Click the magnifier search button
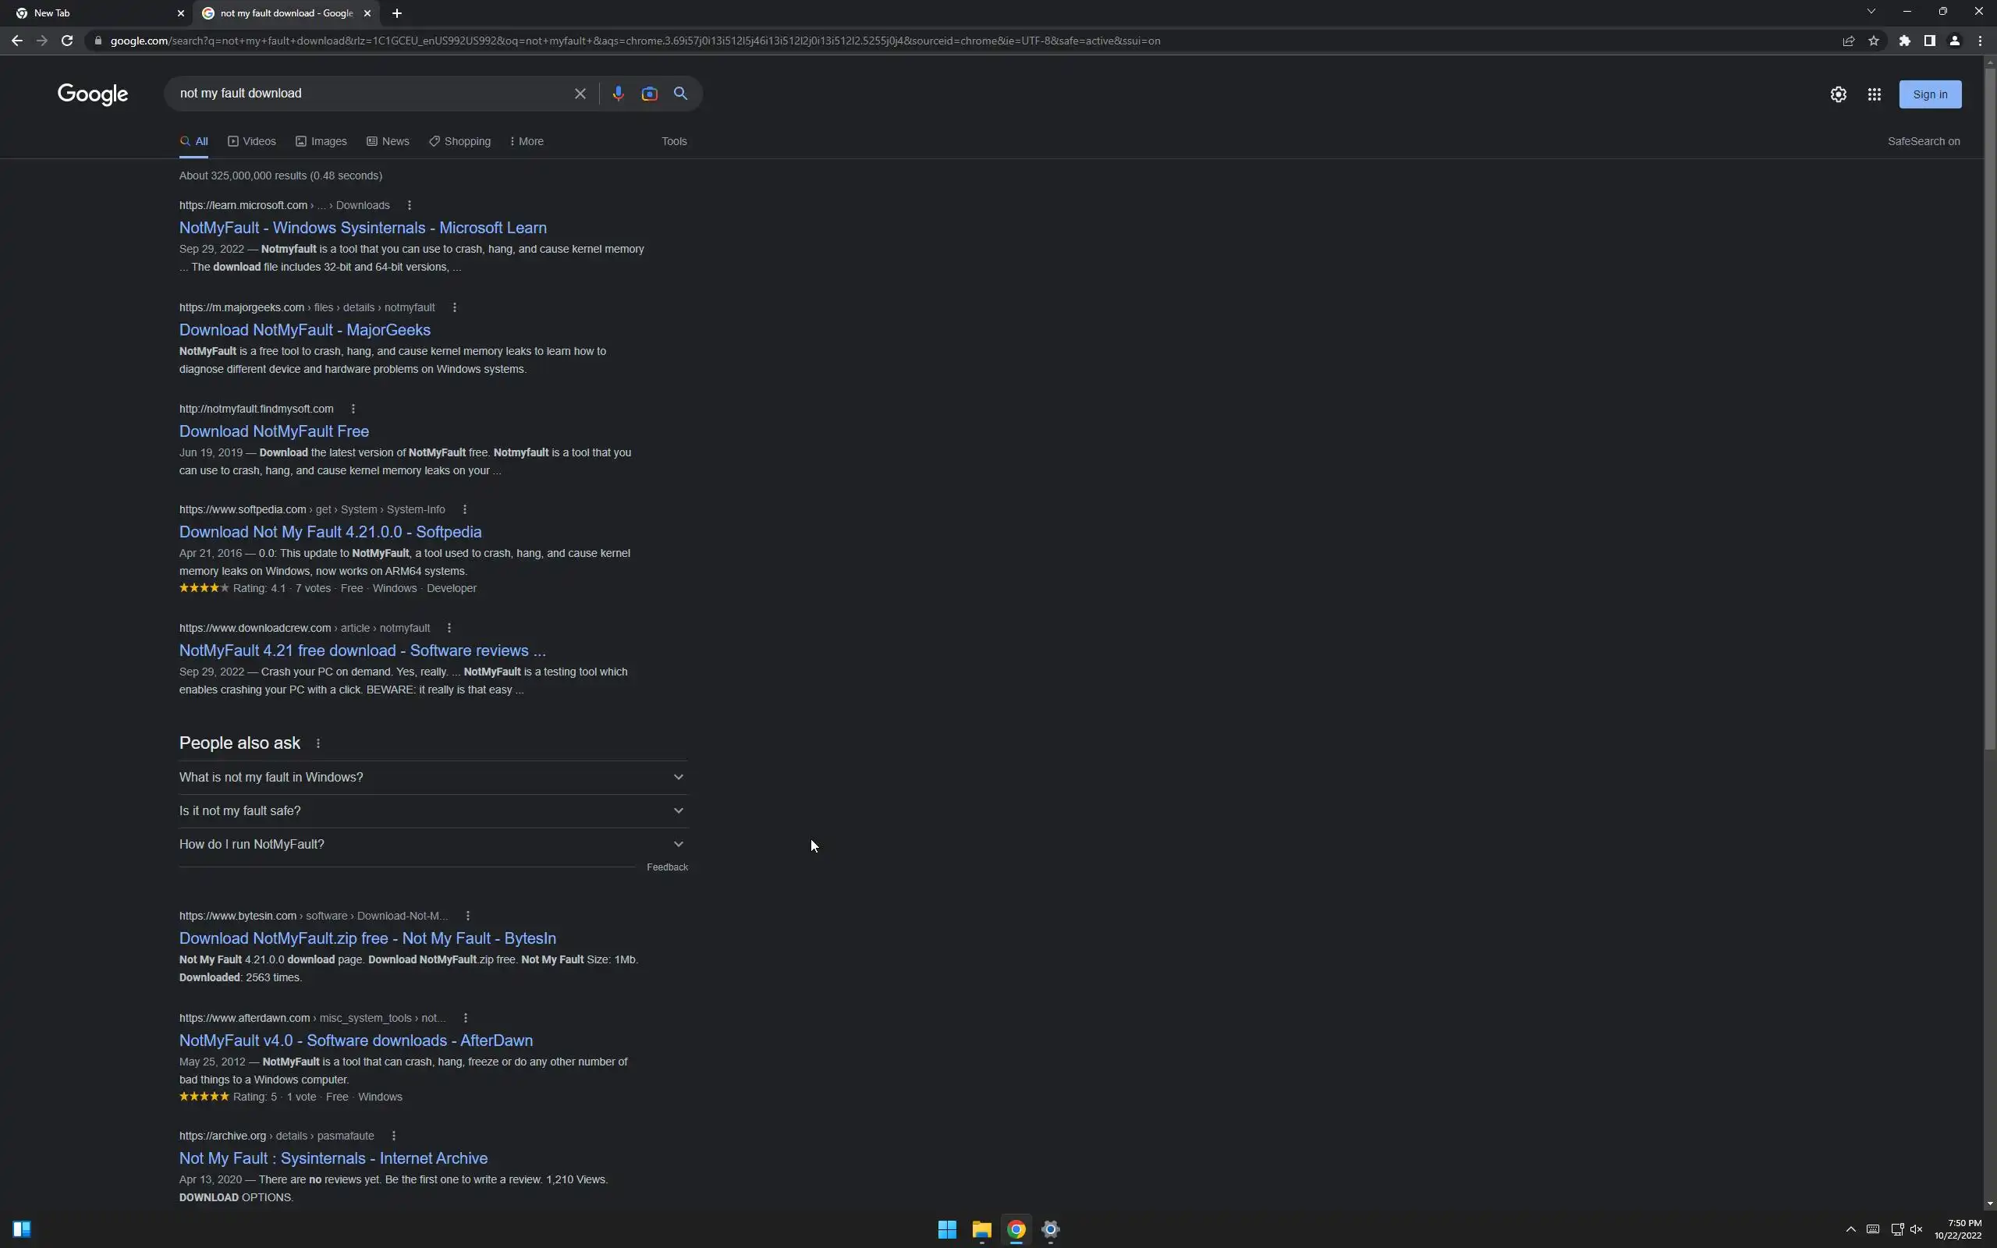Image resolution: width=1997 pixels, height=1248 pixels. 681,94
